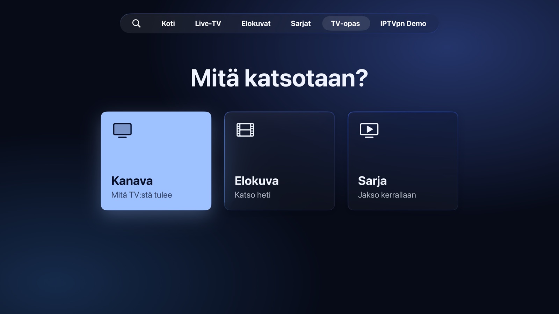
Task: Click the play screen icon on Sarja
Action: click(369, 130)
